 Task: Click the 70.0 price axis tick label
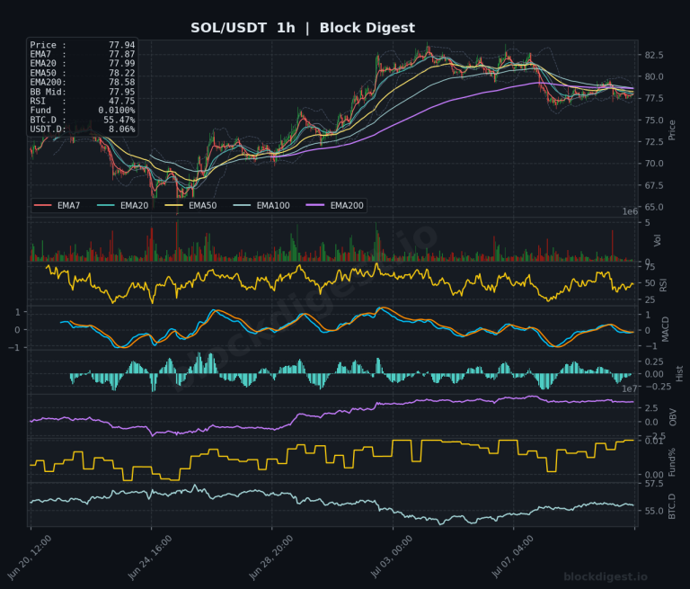(x=654, y=164)
